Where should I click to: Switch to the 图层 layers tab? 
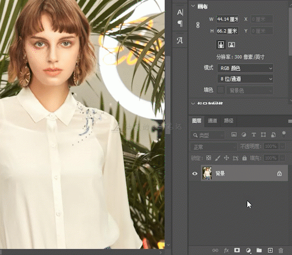click(x=197, y=121)
